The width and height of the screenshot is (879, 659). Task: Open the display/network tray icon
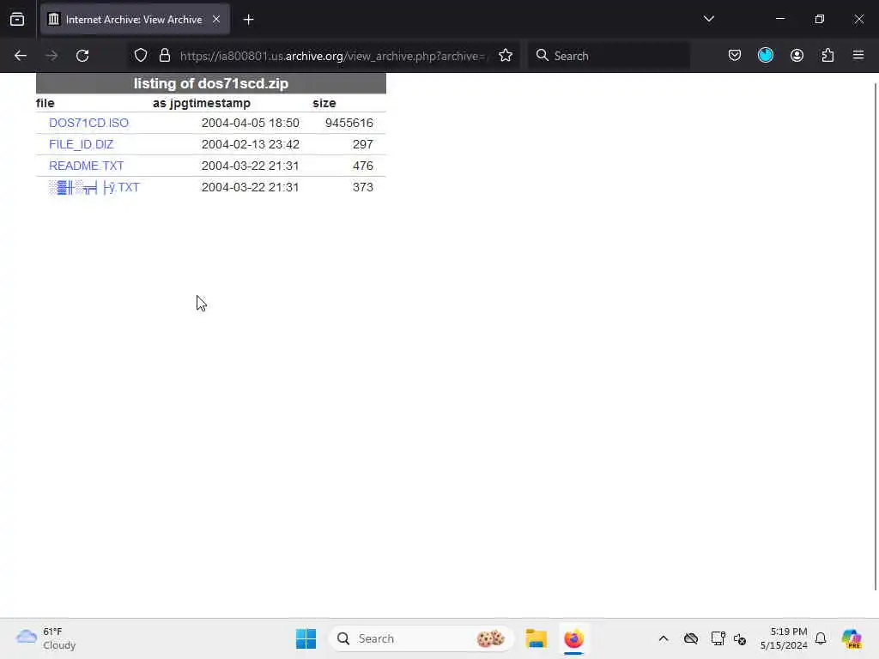(x=718, y=638)
